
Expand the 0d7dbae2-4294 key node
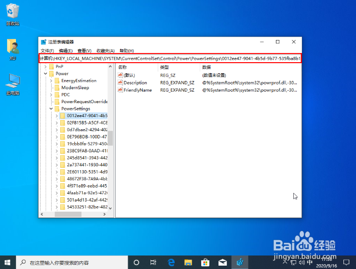point(57,130)
